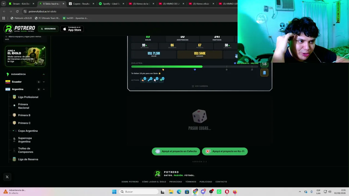Click the microphone icon in system tray
The width and height of the screenshot is (349, 196).
click(x=311, y=192)
